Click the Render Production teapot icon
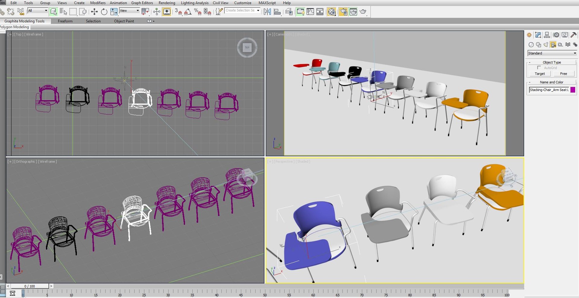 (363, 12)
